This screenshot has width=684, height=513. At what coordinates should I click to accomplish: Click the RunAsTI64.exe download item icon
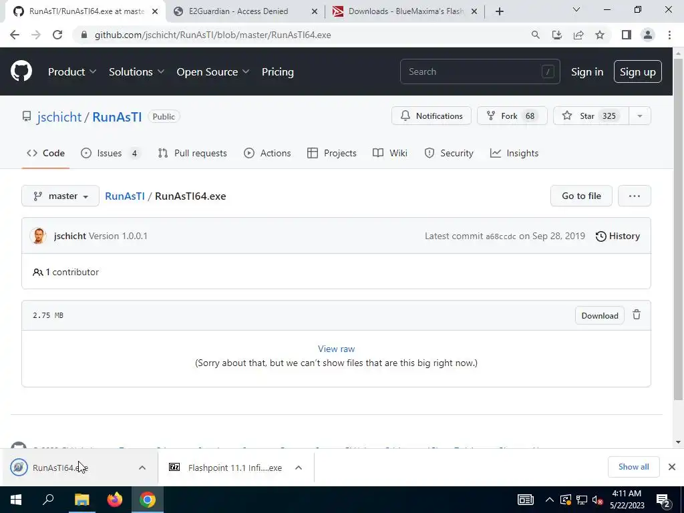tap(19, 467)
